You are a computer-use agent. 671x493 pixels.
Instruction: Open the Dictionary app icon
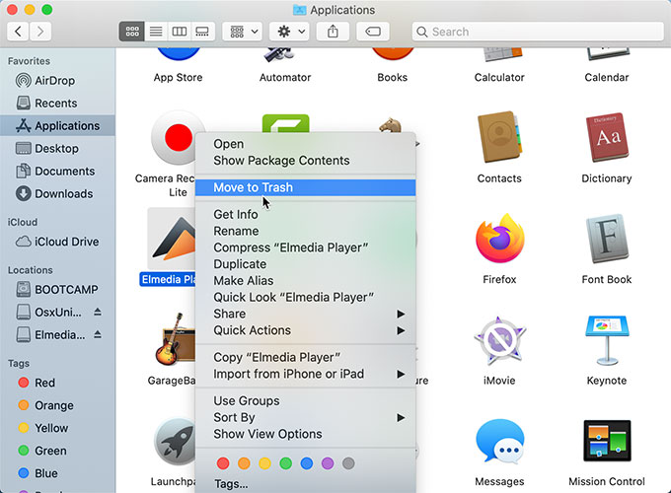606,139
